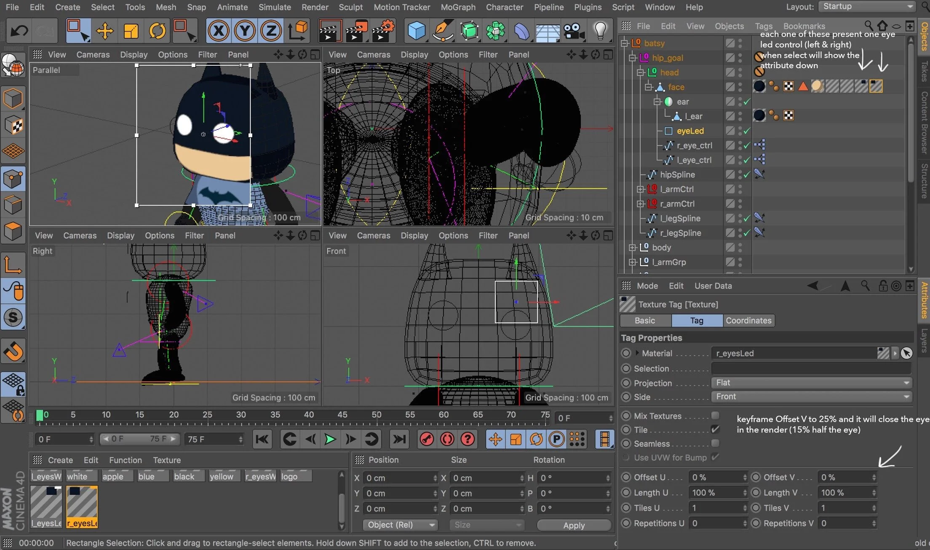Expand the body object in tree
The width and height of the screenshot is (930, 550).
click(x=632, y=248)
